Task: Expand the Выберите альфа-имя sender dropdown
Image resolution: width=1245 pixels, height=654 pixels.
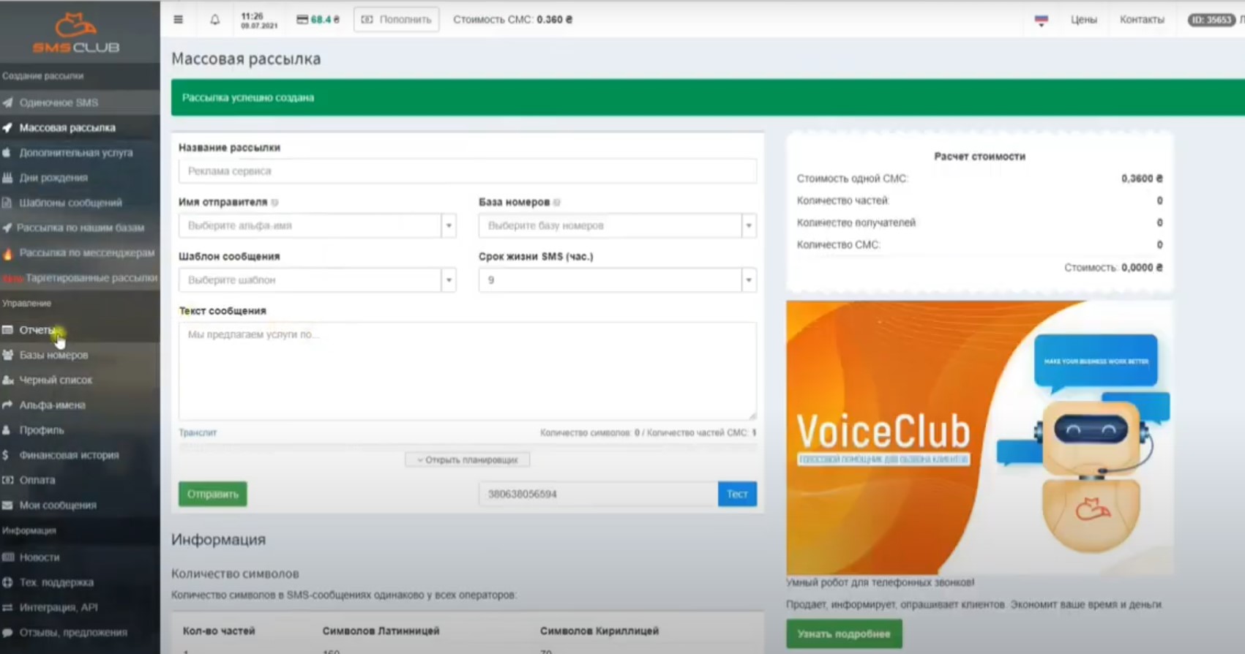Action: pos(317,225)
